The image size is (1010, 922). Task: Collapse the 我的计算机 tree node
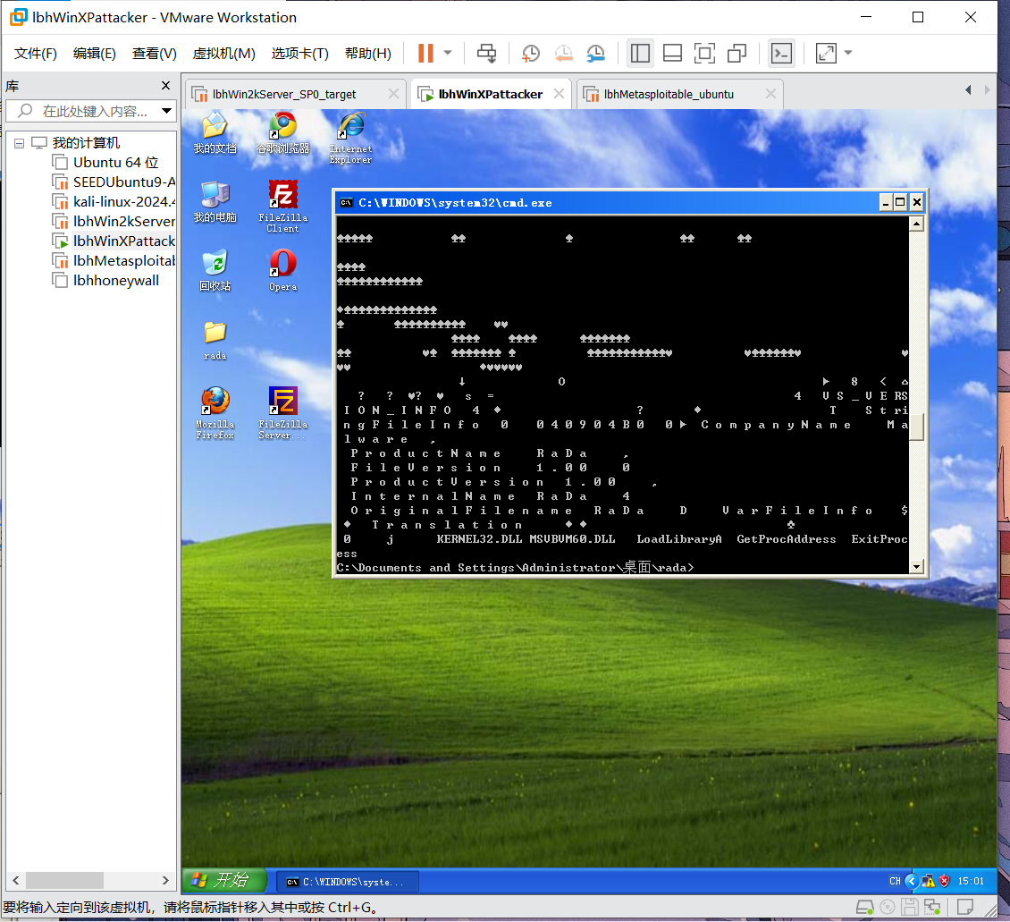[20, 143]
